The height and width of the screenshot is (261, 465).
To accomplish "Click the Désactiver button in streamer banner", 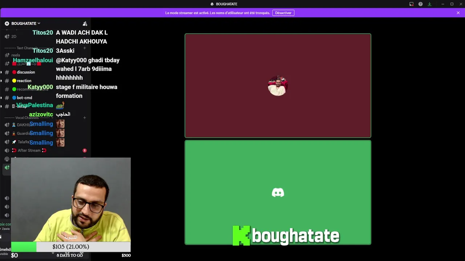I will 283,13.
